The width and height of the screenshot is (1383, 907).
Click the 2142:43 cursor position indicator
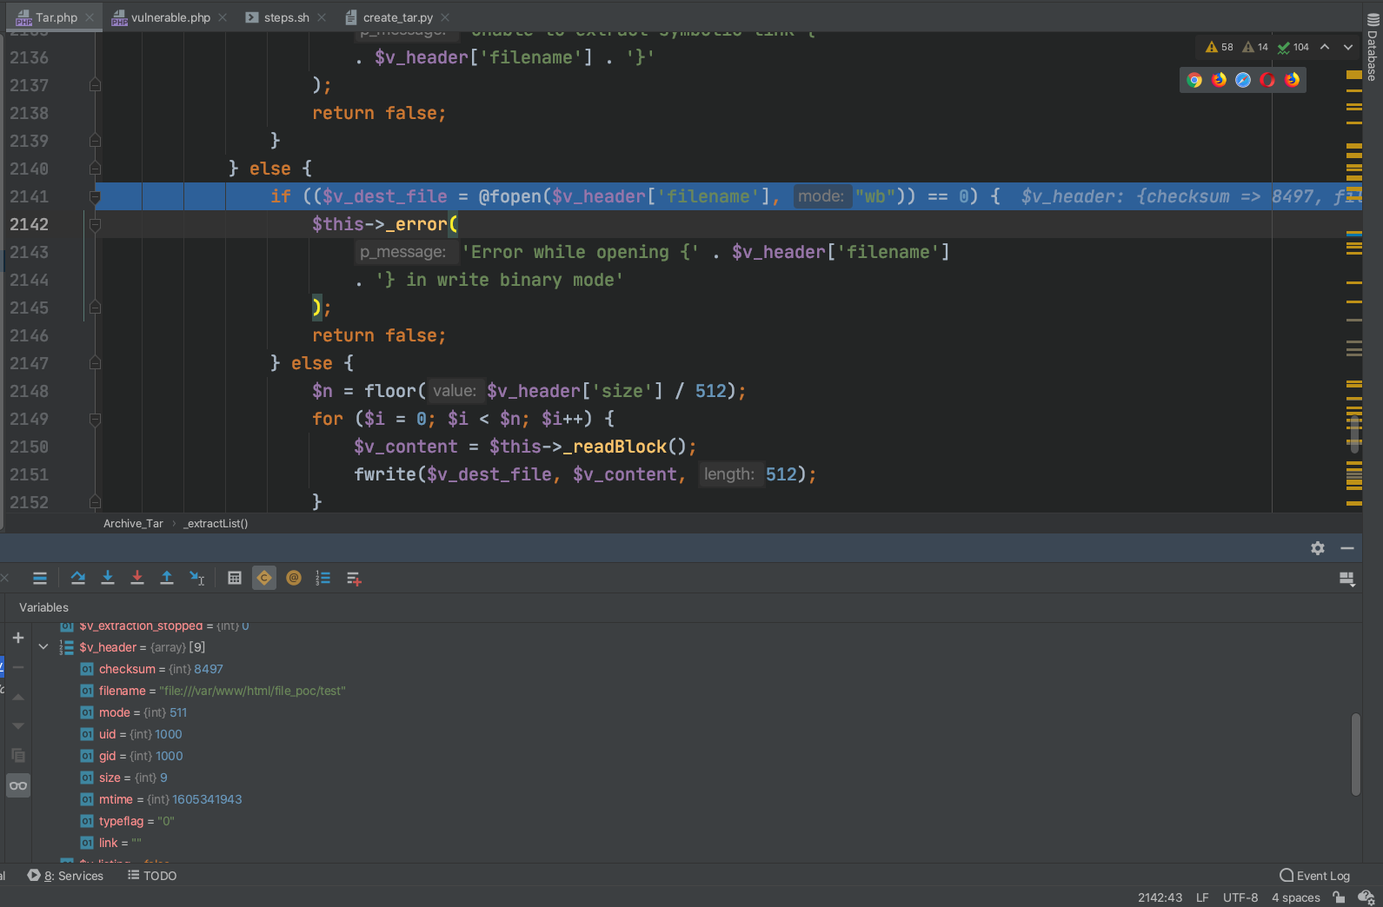tap(1160, 897)
